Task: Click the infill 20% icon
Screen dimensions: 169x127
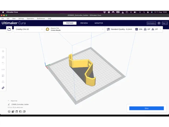Action: coord(136,29)
